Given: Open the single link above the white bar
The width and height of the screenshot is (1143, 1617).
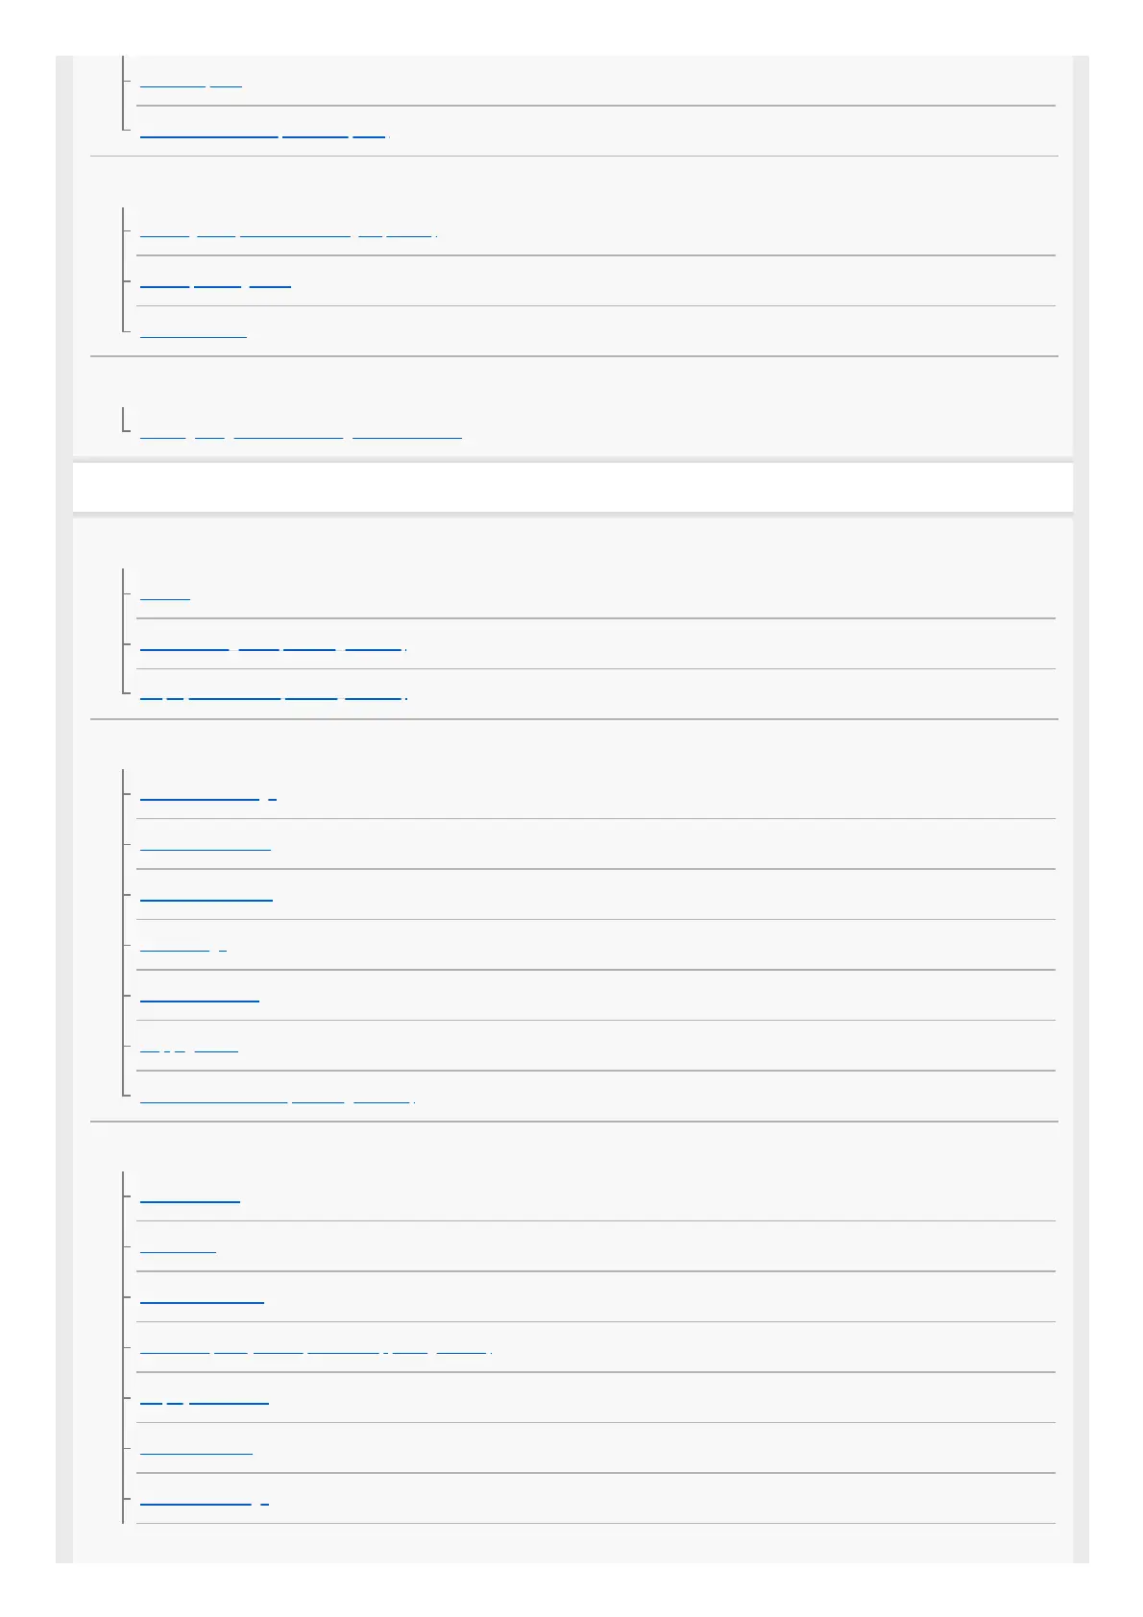Looking at the screenshot, I should [x=301, y=434].
